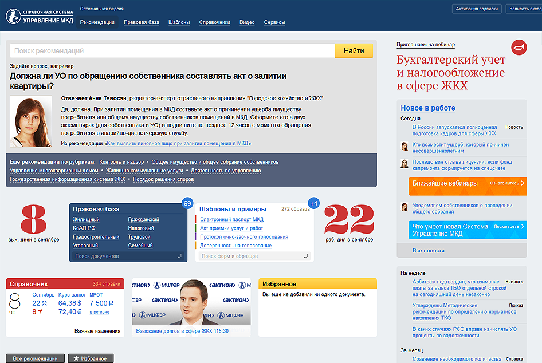542x363 pixels.
Task: Click the +4 badge on Шаблоны и примеры
Action: [313, 203]
